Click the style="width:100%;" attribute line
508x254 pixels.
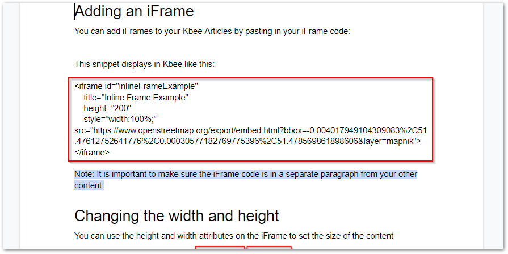(x=120, y=119)
